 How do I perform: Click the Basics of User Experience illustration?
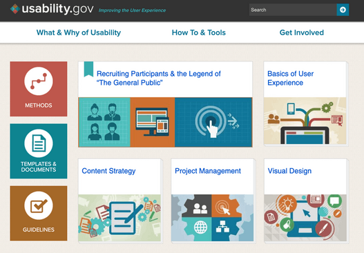pos(305,121)
